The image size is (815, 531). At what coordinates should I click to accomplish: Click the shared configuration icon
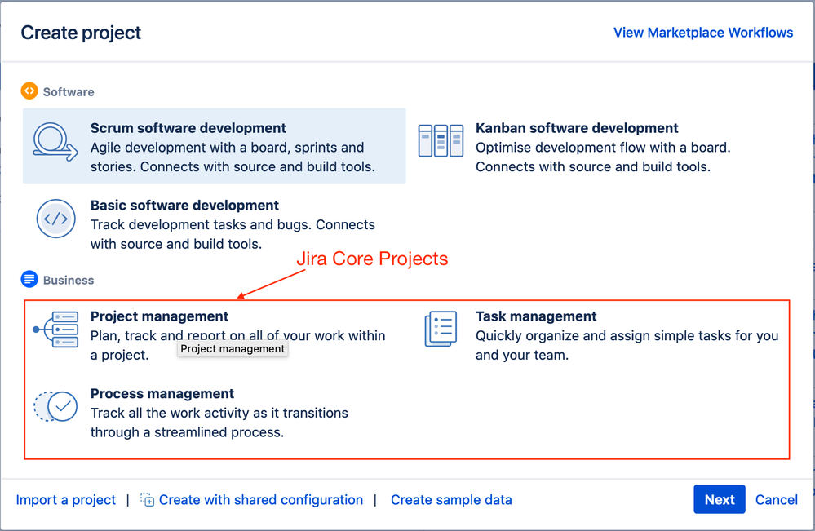(147, 500)
